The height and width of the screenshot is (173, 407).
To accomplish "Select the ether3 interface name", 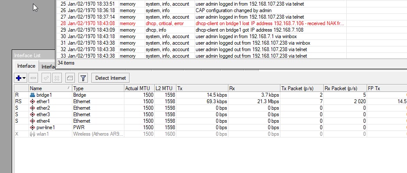I will [43, 114].
